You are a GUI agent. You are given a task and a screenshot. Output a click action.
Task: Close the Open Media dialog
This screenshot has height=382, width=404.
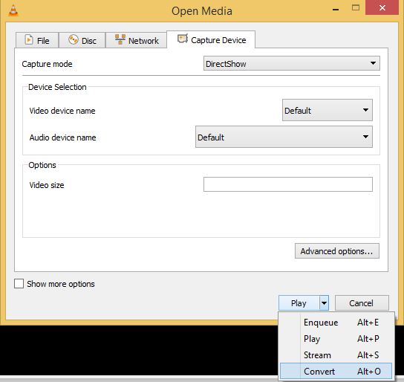[x=382, y=7]
